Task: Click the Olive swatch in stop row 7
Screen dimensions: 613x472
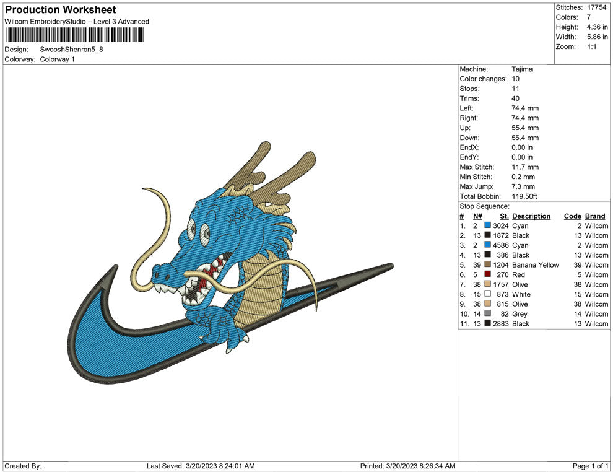Action: [x=488, y=284]
